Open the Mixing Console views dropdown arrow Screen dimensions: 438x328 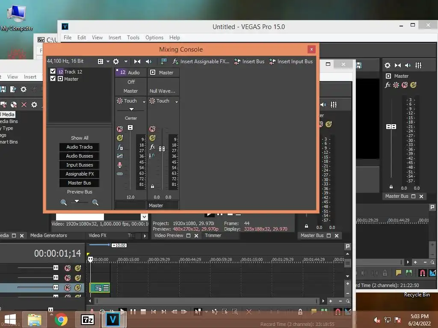108,61
